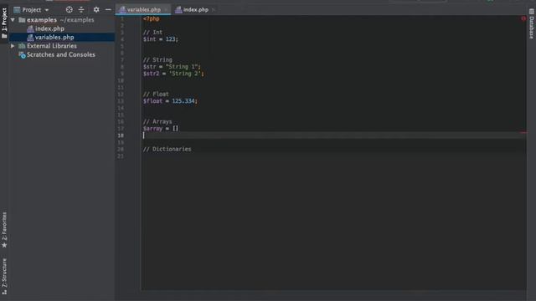
Task: Click the '$str = "String 1";' line
Action: (x=172, y=67)
